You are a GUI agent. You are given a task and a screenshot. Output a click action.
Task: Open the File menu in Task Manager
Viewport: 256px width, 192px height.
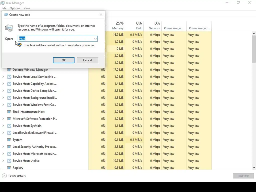(4, 8)
